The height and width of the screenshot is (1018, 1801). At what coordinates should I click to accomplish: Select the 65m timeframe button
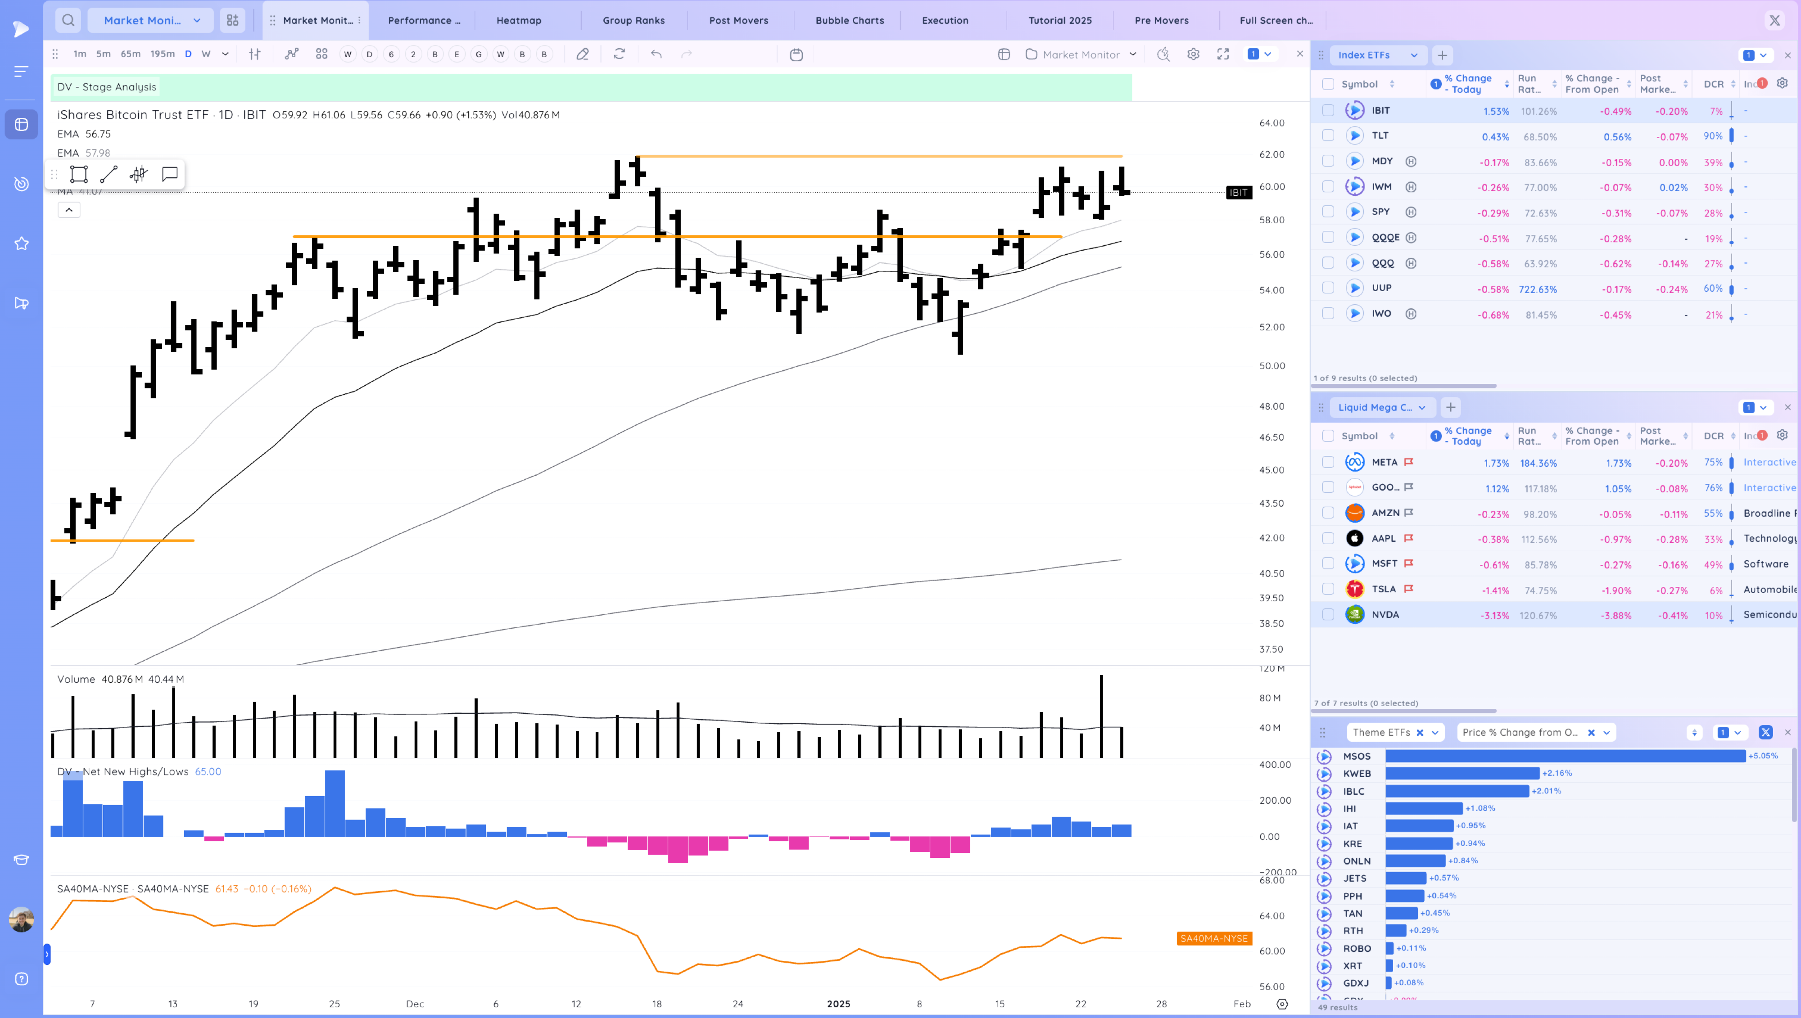click(130, 54)
